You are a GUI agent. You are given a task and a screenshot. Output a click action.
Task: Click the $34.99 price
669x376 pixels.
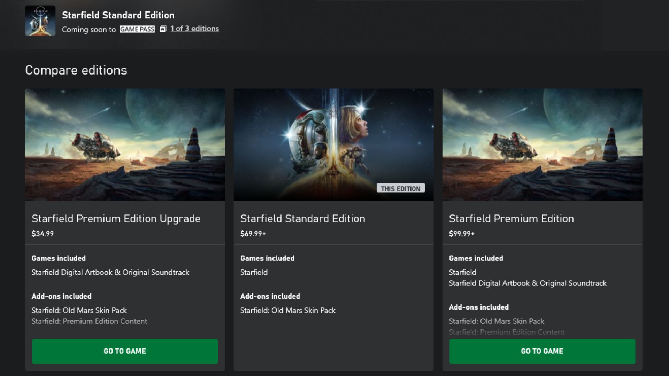[x=43, y=234]
